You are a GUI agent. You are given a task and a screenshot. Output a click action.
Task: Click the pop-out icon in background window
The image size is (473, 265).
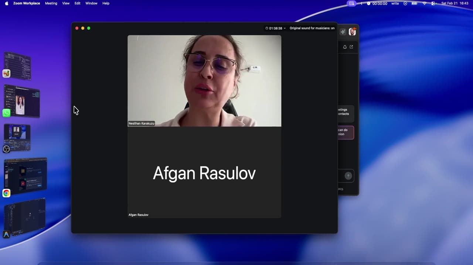(351, 47)
